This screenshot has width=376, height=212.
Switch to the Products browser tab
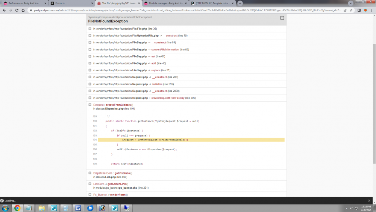click(x=71, y=3)
